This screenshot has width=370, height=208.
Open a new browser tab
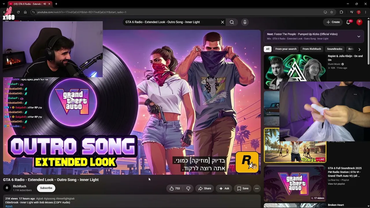point(56,4)
